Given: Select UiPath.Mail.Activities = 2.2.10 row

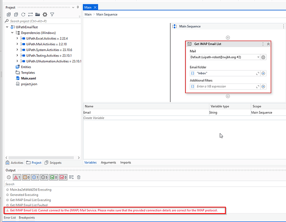Looking at the screenshot, I should (46, 44).
